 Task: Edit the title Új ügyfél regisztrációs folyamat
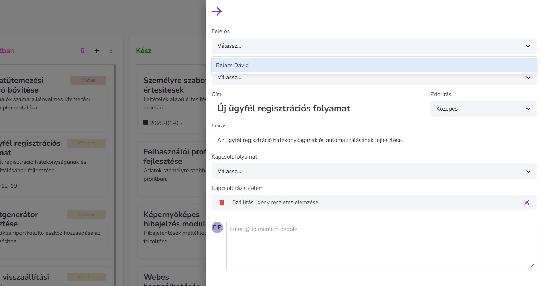pos(284,108)
